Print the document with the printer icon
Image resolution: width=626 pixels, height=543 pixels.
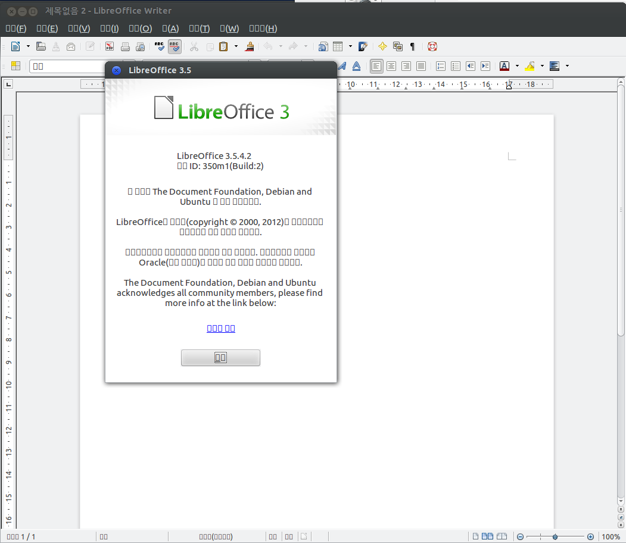pos(125,46)
